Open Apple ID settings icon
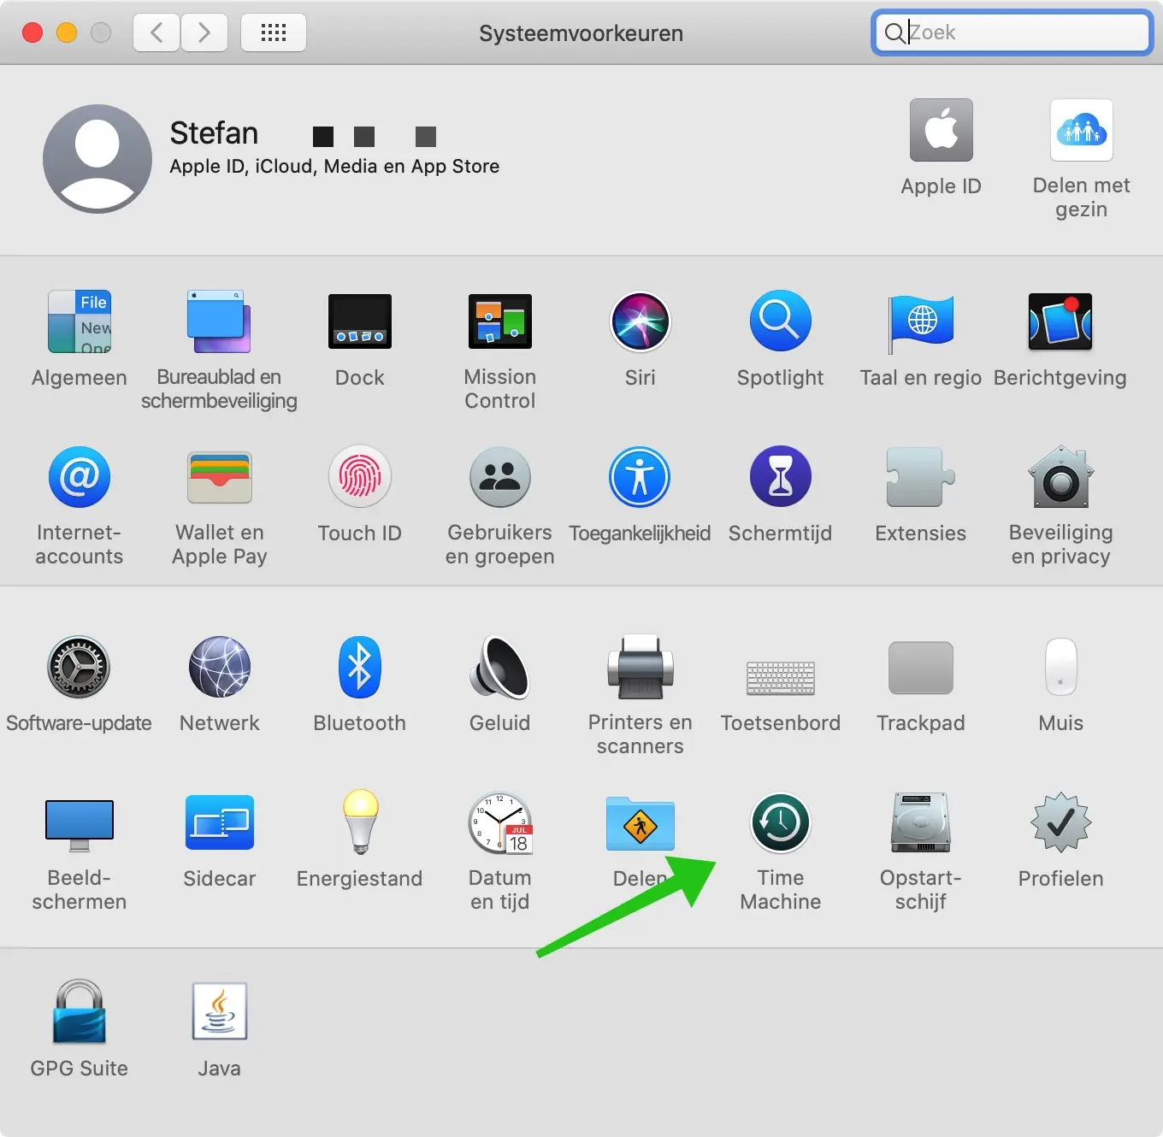This screenshot has width=1163, height=1137. (942, 131)
